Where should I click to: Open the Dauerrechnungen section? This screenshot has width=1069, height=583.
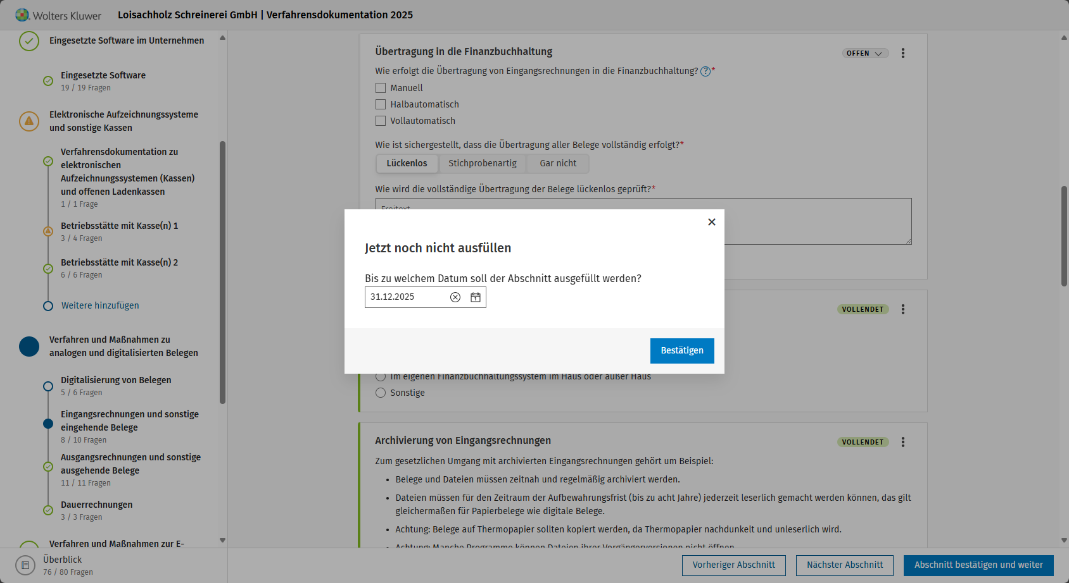[x=97, y=510]
